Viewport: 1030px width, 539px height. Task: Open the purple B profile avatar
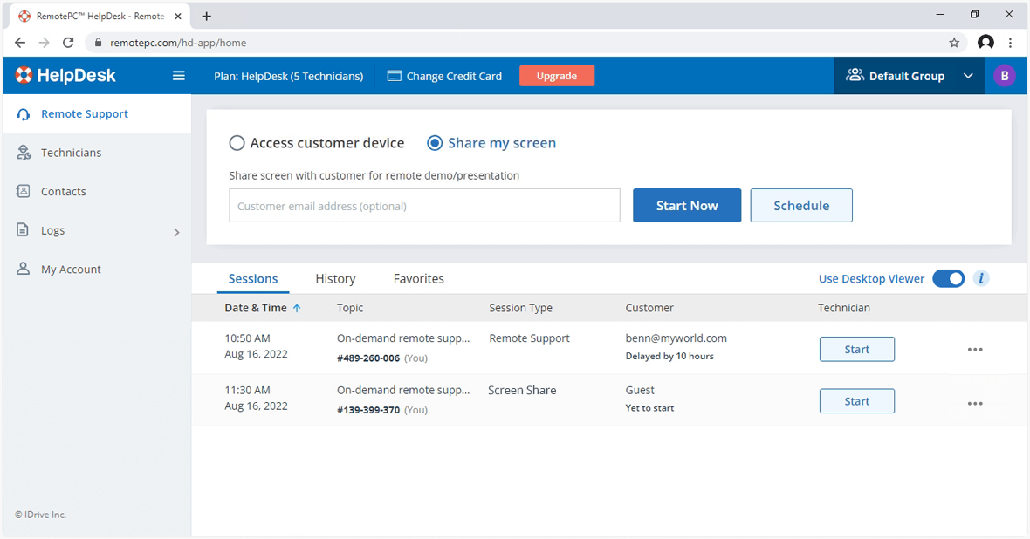point(1005,76)
